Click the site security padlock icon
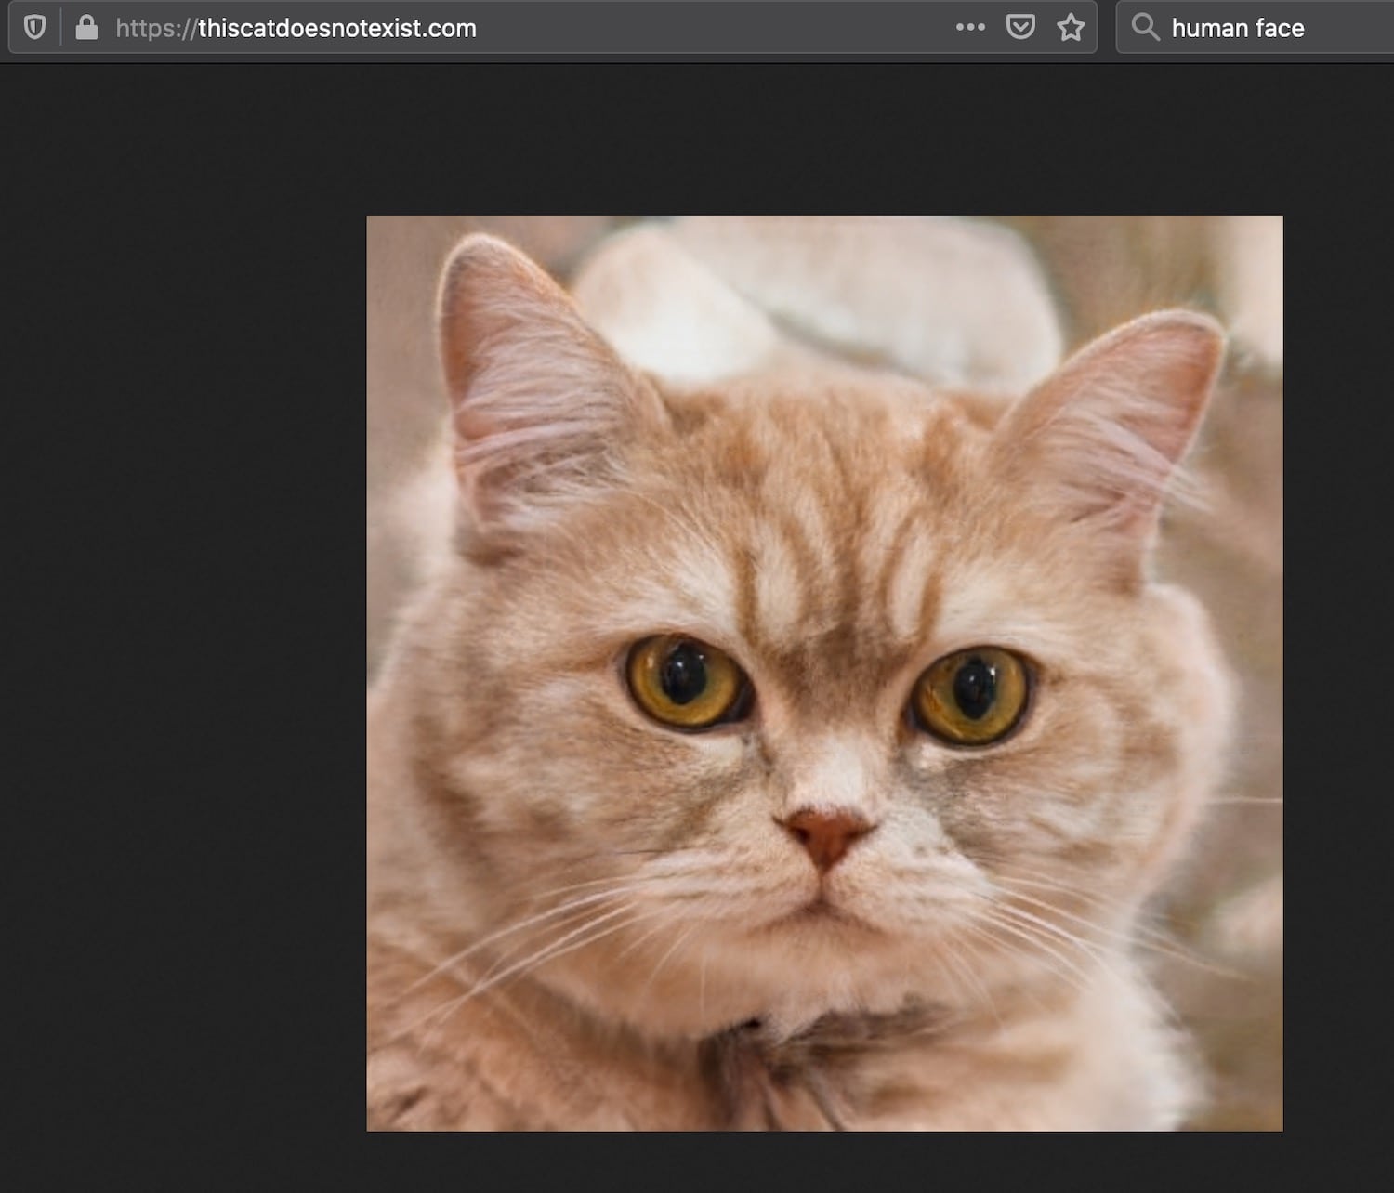 (86, 28)
